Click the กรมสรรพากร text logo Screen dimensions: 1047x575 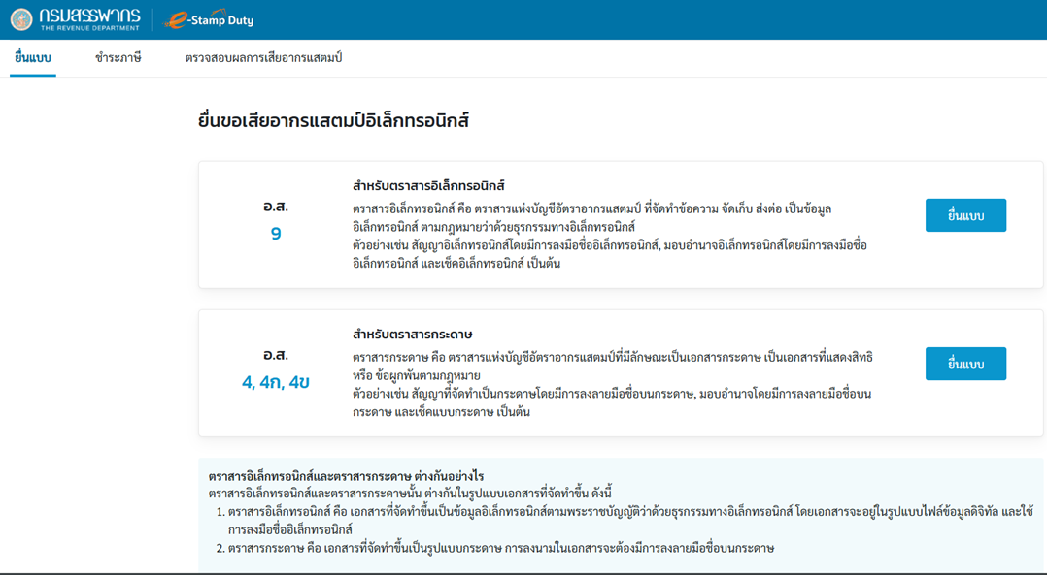tap(90, 19)
